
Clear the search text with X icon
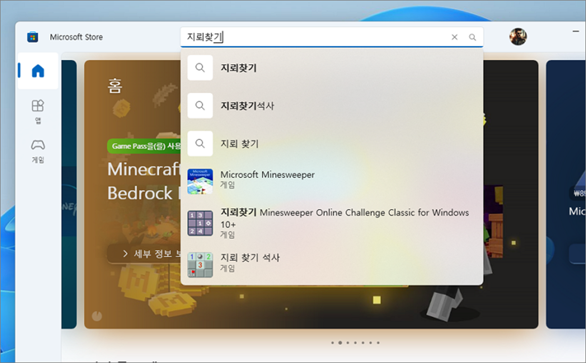[454, 37]
